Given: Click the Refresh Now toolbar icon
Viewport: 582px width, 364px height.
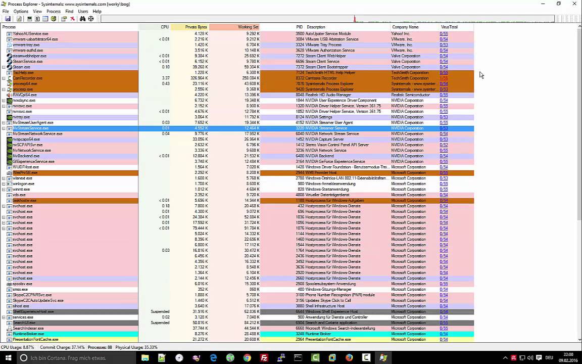Looking at the screenshot, I should [19, 19].
